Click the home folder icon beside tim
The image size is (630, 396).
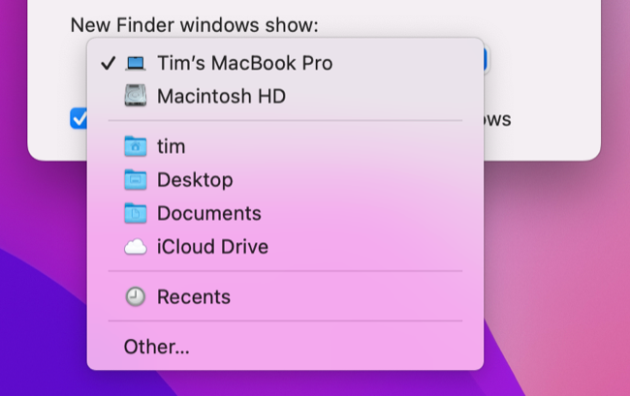click(136, 147)
